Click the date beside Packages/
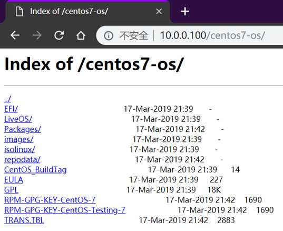The height and width of the screenshot is (231, 283). [x=170, y=129]
